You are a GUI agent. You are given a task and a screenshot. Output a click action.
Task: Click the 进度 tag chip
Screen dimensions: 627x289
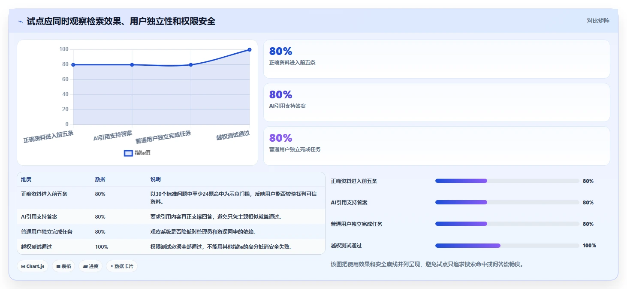tap(90, 266)
